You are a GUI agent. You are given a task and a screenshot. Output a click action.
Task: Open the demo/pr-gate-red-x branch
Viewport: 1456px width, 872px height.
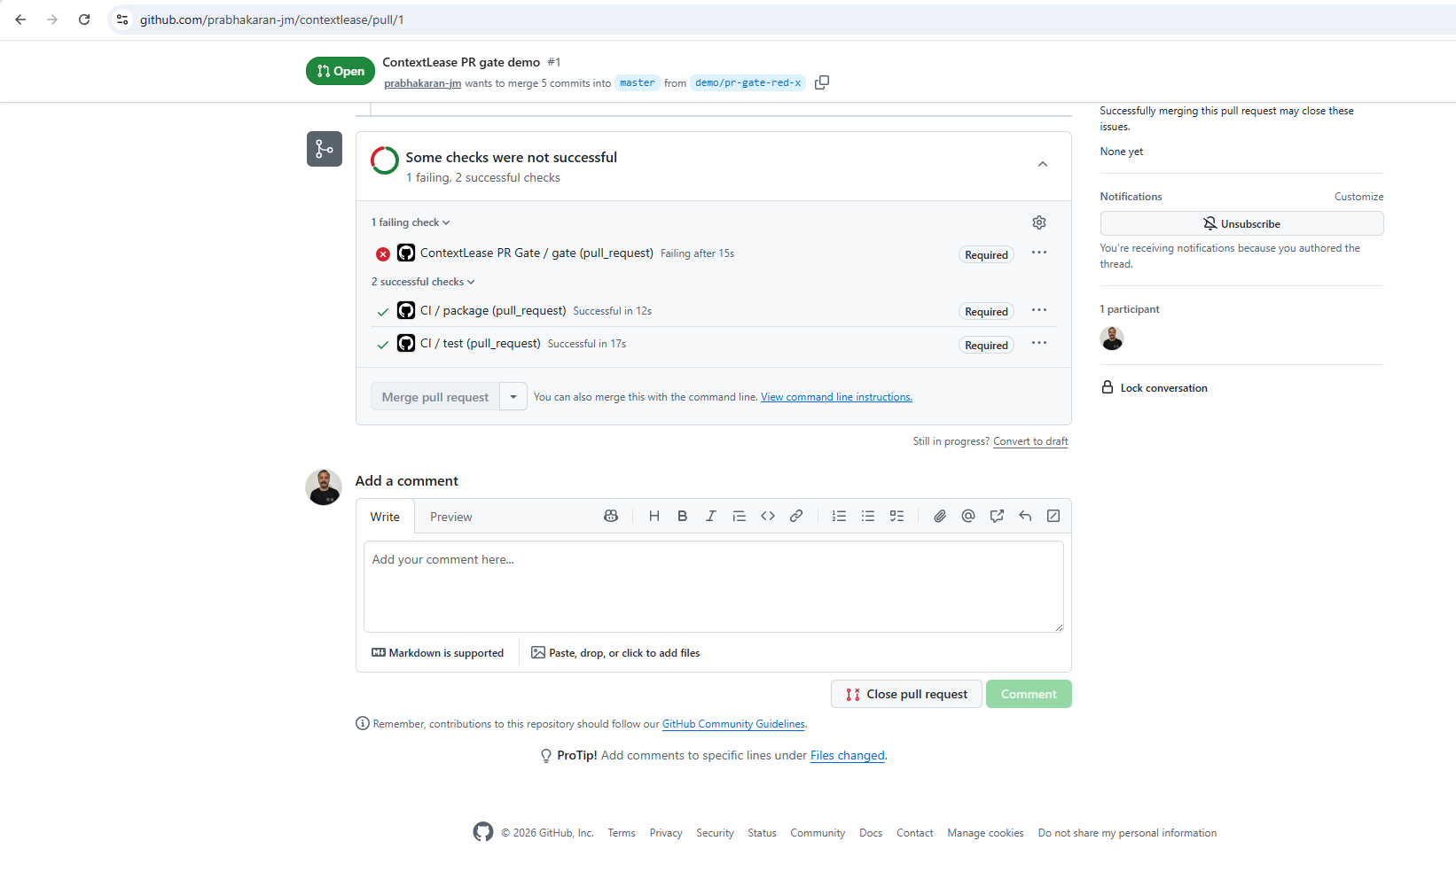tap(748, 82)
